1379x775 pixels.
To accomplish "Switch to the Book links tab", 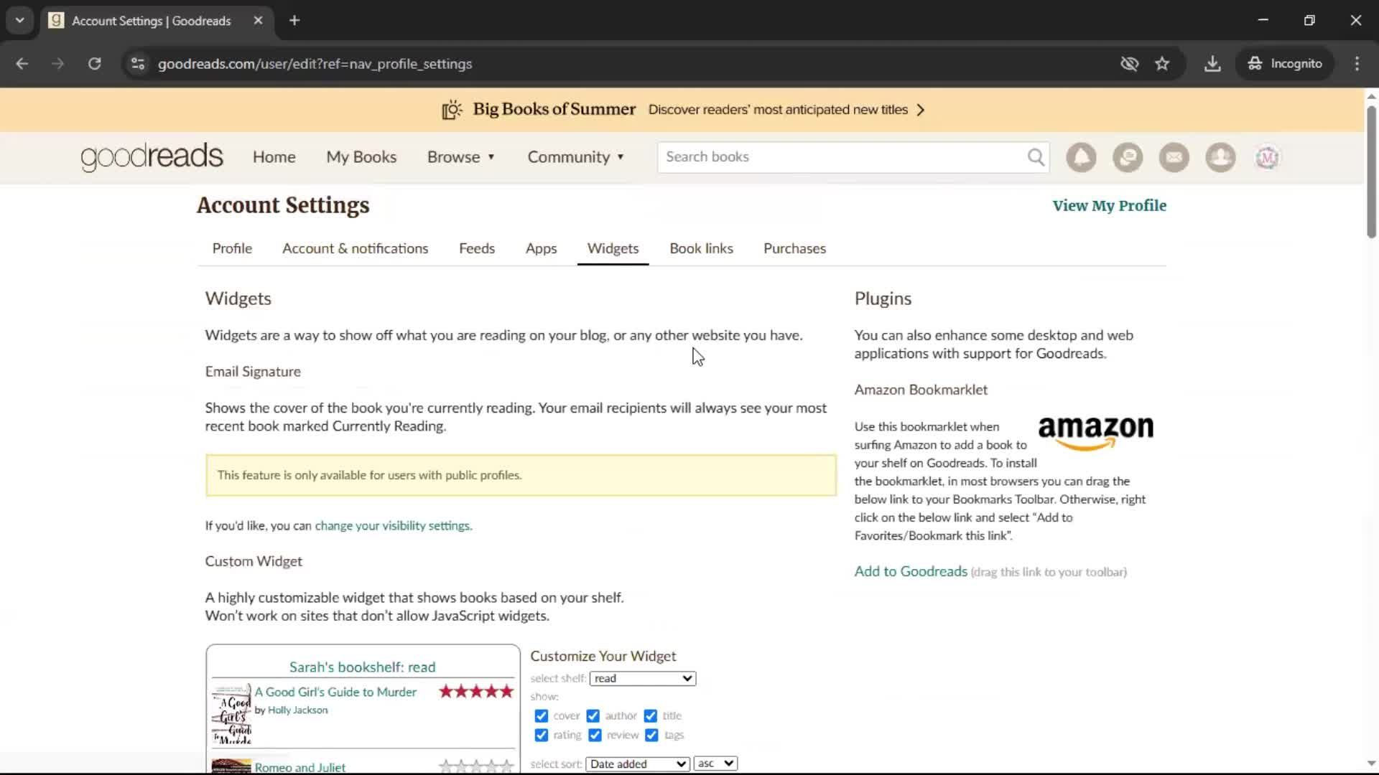I will click(701, 248).
